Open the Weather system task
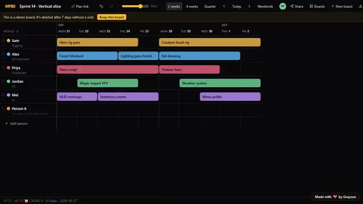 (x=220, y=83)
